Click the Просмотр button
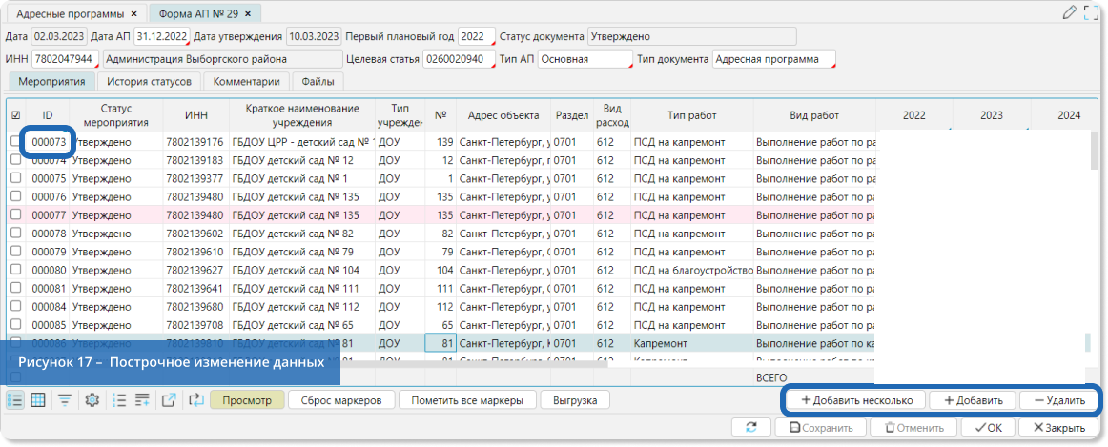Viewport: 1108px width, 447px height. click(x=247, y=400)
